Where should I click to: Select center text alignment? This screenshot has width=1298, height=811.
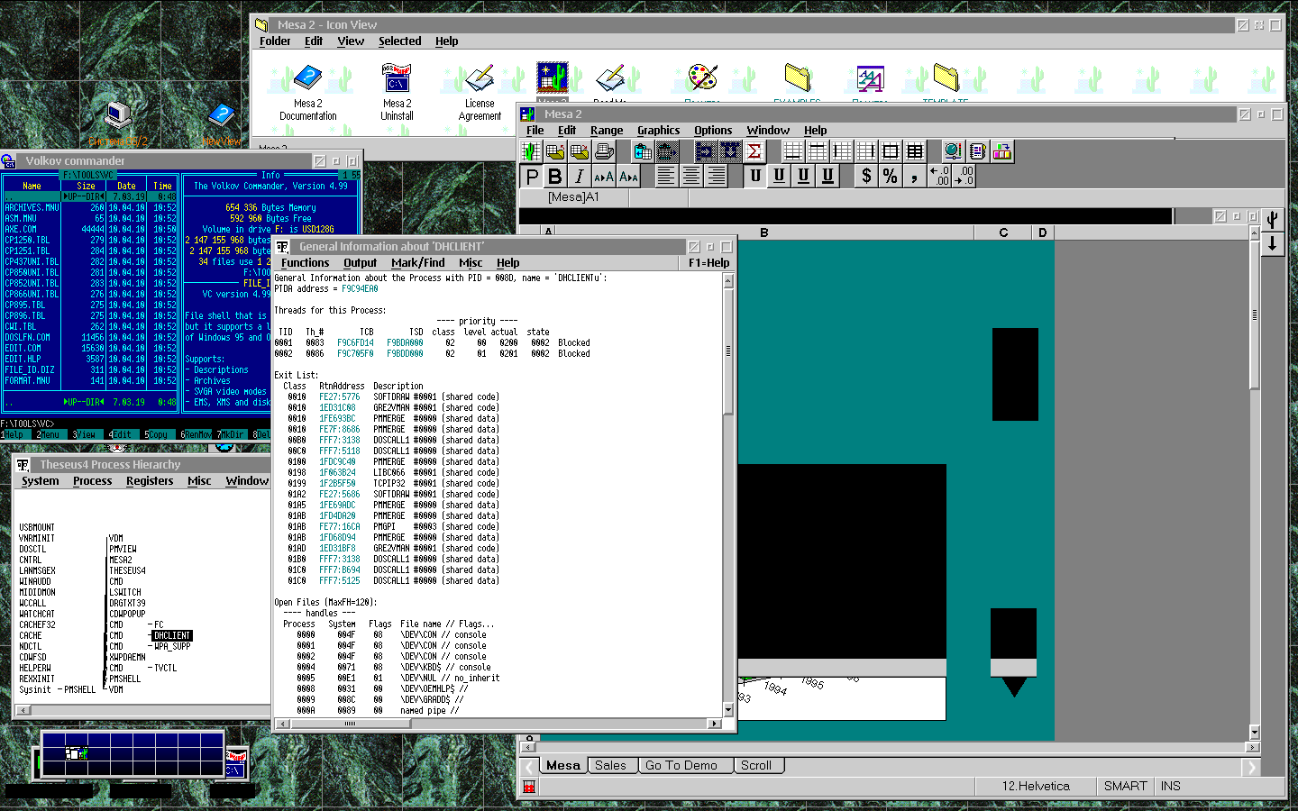[691, 177]
